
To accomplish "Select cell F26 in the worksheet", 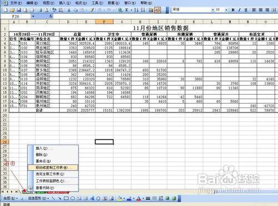I will (x=104, y=142).
